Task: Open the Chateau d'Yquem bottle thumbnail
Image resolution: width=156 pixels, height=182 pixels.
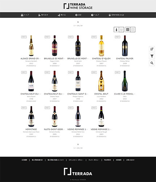Action: (x=101, y=45)
